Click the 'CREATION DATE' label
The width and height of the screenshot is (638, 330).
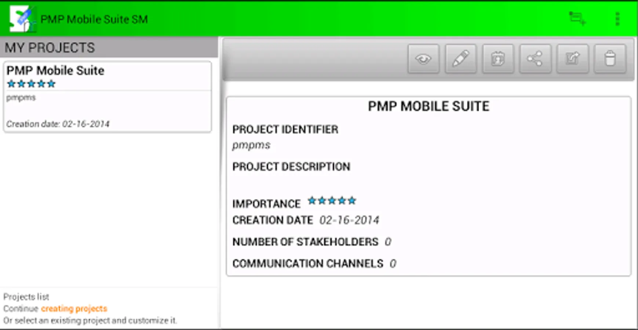(x=273, y=220)
